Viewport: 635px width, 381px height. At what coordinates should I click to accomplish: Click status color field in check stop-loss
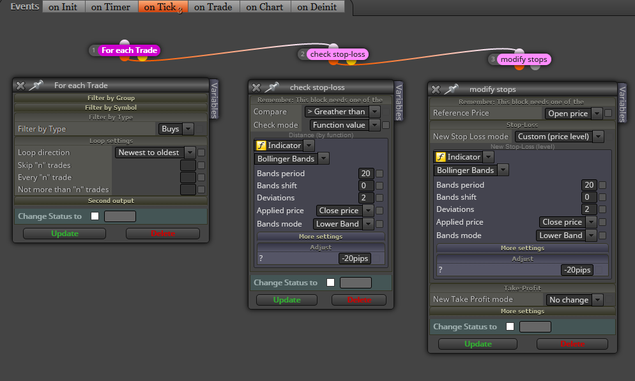pyautogui.click(x=356, y=283)
